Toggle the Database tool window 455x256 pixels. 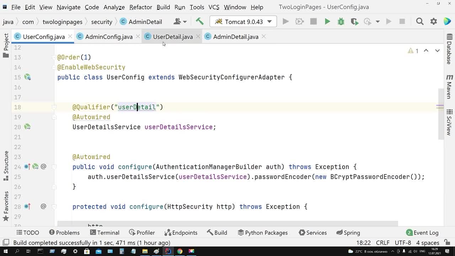point(449,49)
